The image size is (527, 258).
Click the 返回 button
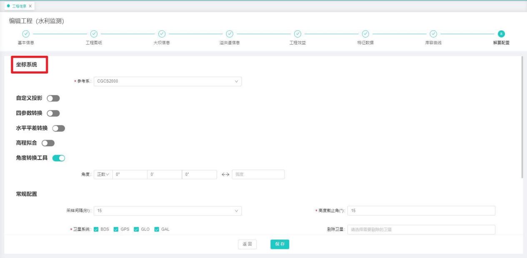pos(247,244)
